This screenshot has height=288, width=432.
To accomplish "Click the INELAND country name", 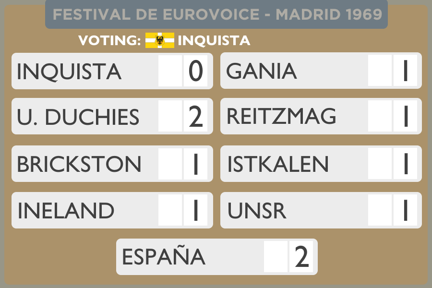I will [x=66, y=211].
